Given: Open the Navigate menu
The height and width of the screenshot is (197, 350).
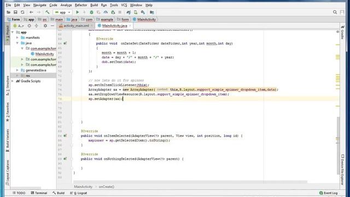Looking at the screenshot, I should (40, 5).
